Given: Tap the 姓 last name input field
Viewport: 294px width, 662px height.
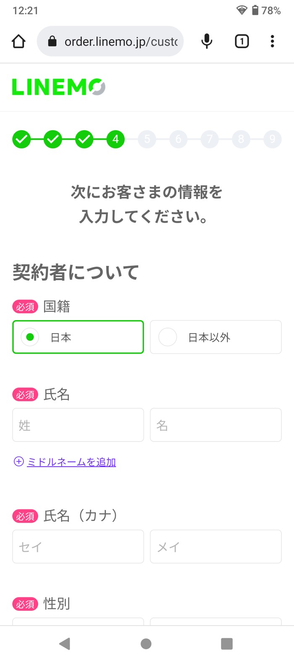Looking at the screenshot, I should pos(78,425).
